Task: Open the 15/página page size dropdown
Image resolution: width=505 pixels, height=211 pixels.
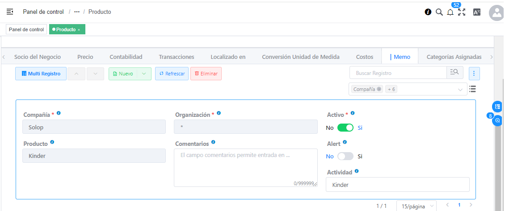Action: coord(416,206)
